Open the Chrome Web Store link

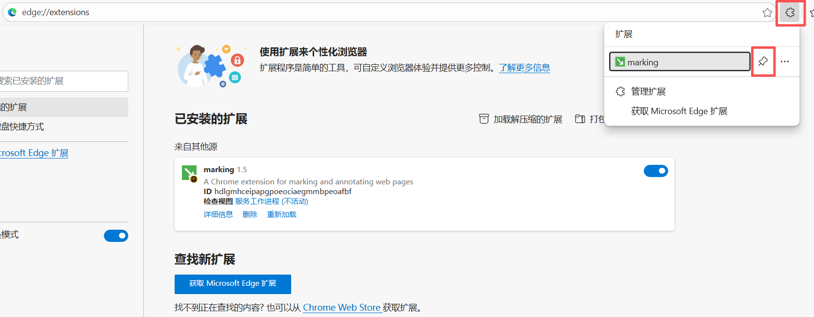(341, 308)
